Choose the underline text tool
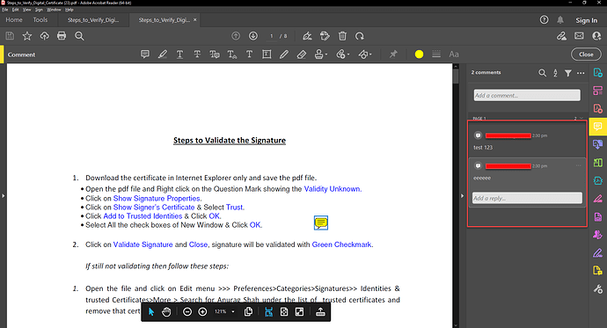The image size is (607, 328). (x=179, y=55)
